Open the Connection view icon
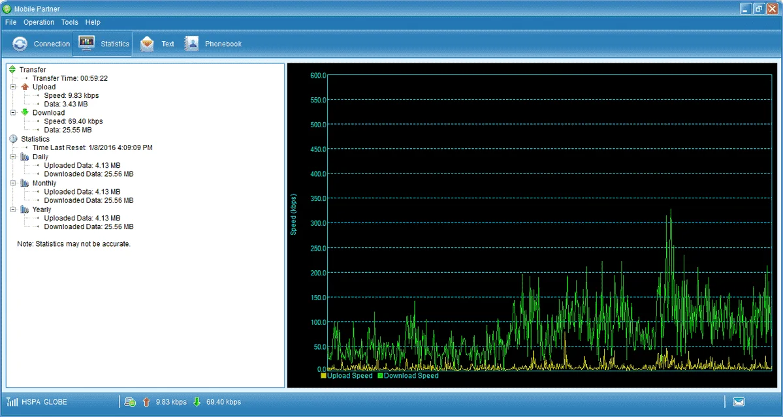This screenshot has width=783, height=417. coord(20,44)
